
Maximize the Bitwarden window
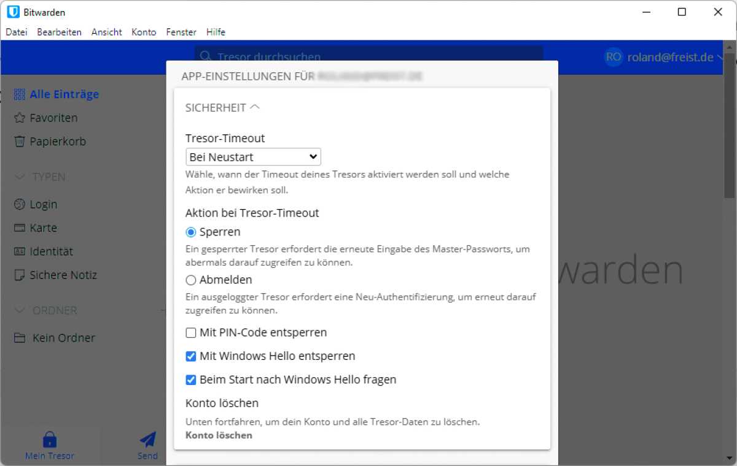[x=682, y=12]
